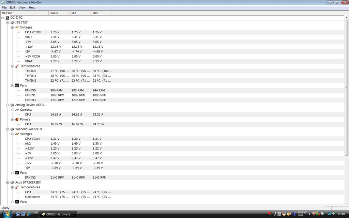349x218 pixels.
Task: Click Show Desktop quick launch icon
Action: (x=18, y=214)
